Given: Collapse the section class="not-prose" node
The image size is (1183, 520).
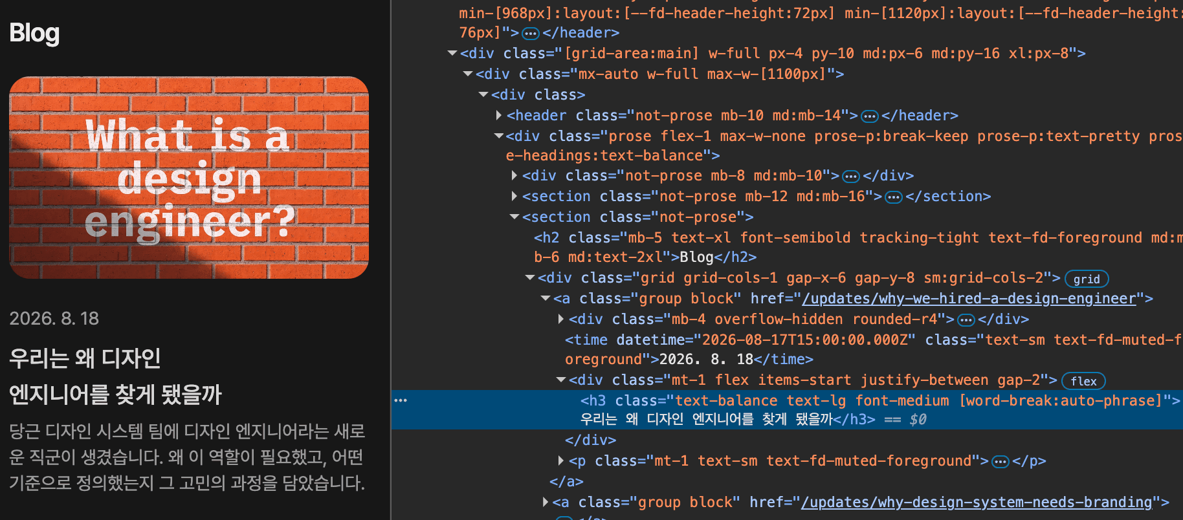Looking at the screenshot, I should [x=514, y=217].
